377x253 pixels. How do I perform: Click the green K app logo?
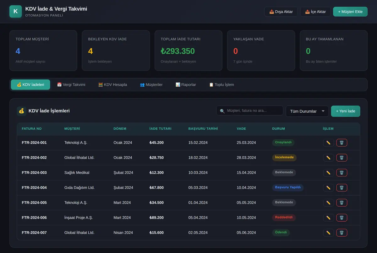coord(16,12)
